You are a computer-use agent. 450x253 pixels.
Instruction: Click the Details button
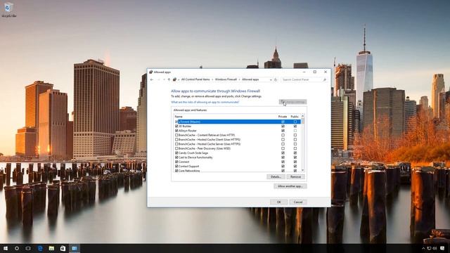(276, 176)
